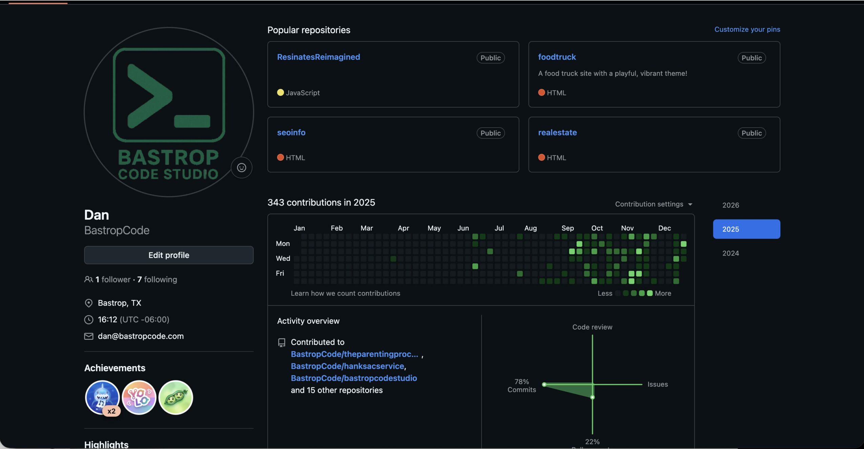Image resolution: width=864 pixels, height=449 pixels.
Task: Click Learn how we count contributions
Action: click(x=345, y=293)
